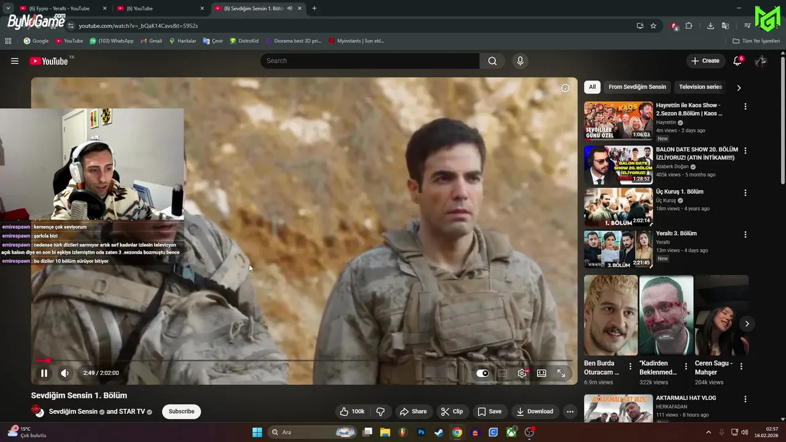Screen dimensions: 786x442
Task: Focus the YouTube search field
Action: pyautogui.click(x=370, y=61)
